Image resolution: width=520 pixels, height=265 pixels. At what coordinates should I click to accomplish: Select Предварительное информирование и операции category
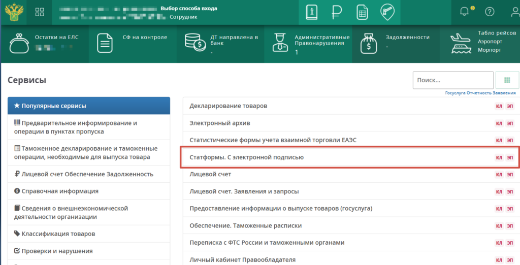coord(89,127)
